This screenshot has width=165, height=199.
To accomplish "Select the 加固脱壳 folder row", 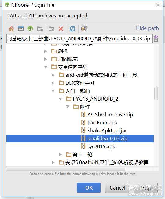I will click(x=64, y=59).
